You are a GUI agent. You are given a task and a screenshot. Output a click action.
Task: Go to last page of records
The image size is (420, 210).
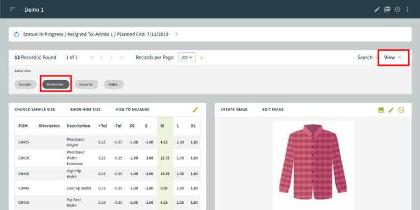click(x=122, y=57)
